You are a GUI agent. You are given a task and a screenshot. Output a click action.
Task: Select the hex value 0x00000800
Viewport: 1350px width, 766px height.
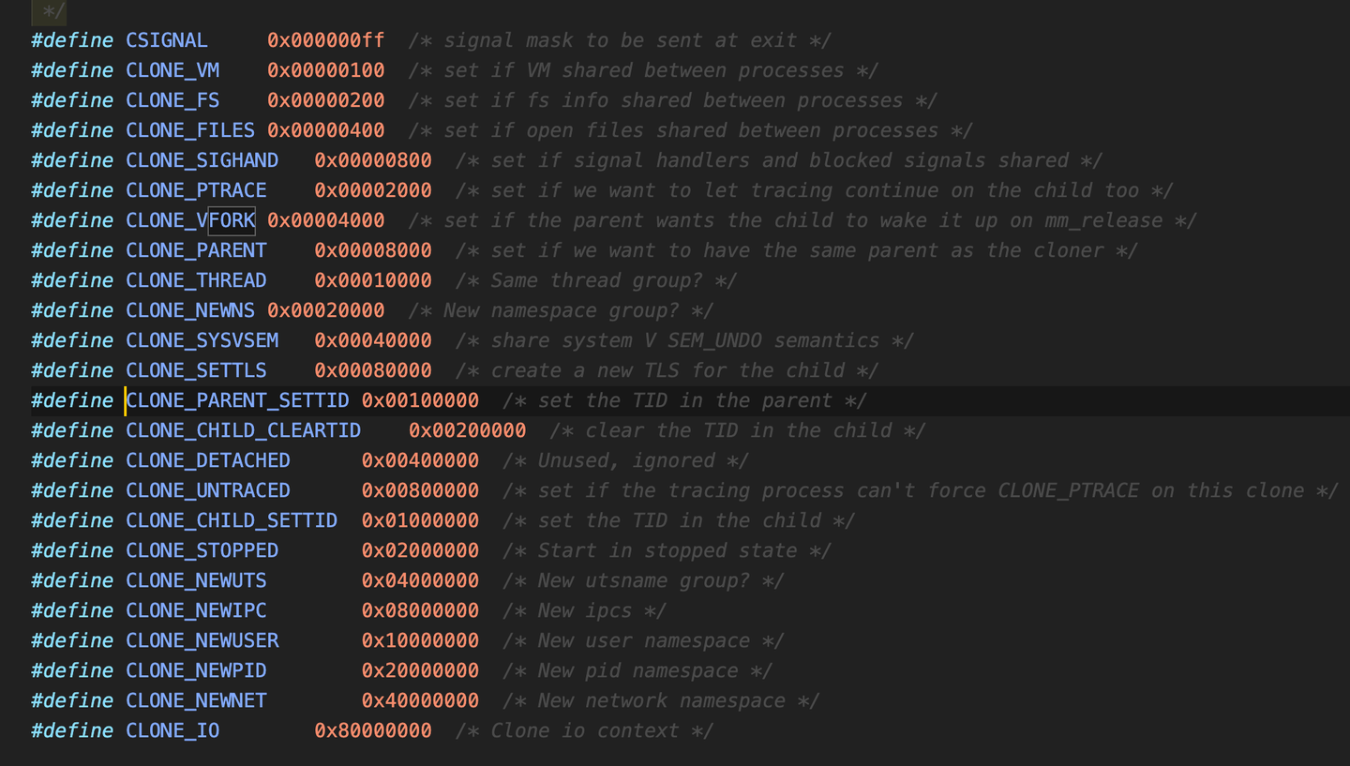[373, 160]
